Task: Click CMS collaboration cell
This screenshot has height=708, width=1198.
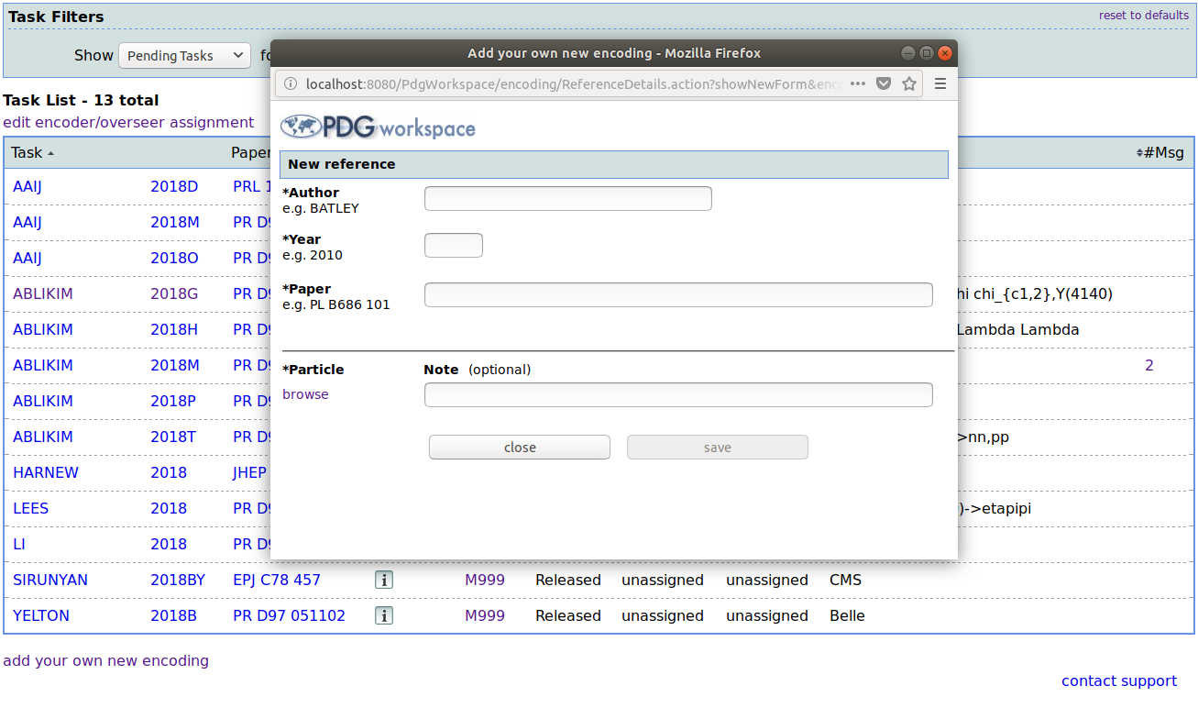Action: 845,580
